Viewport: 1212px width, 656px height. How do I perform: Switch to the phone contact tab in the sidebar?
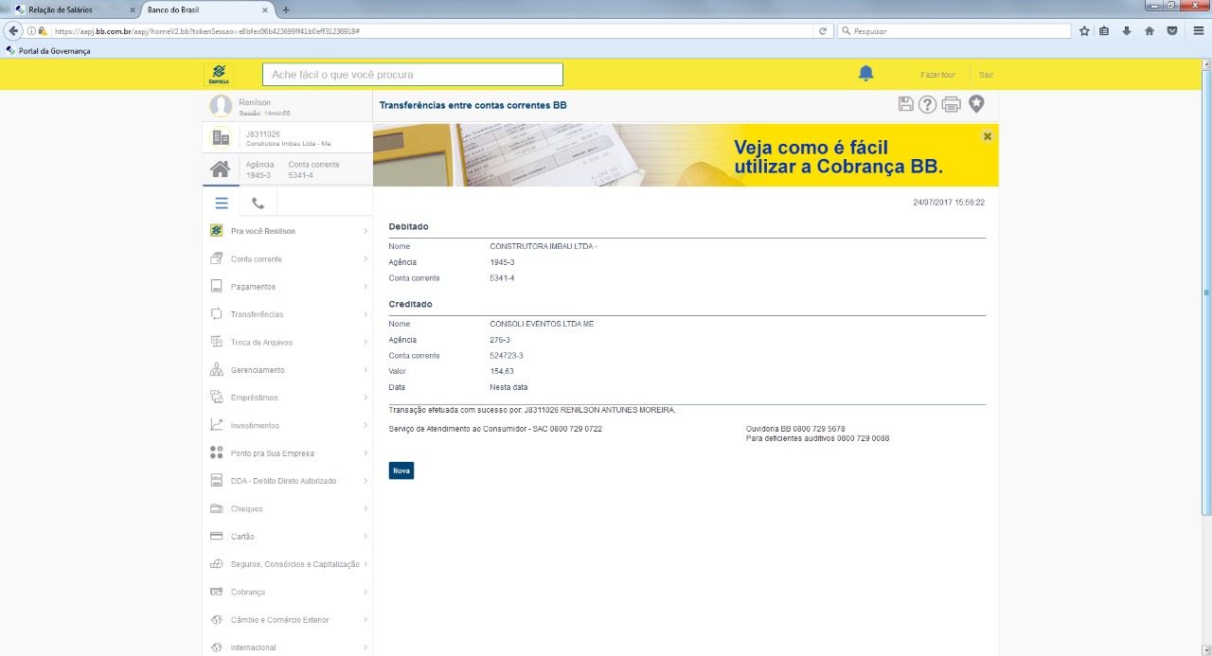click(x=258, y=203)
